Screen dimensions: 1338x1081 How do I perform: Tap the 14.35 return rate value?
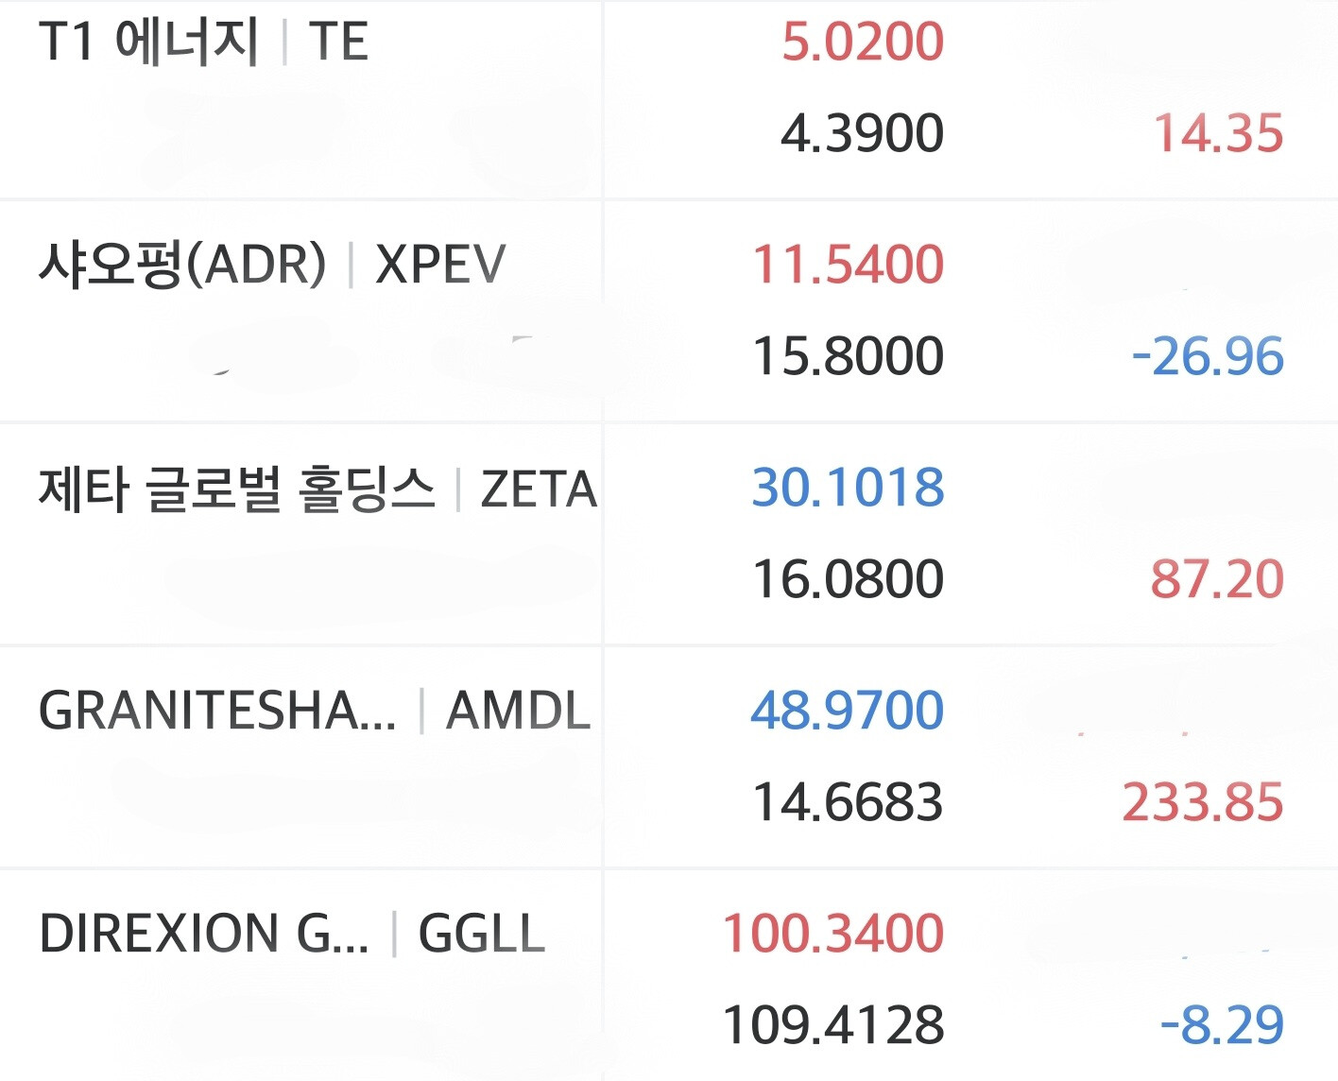[x=1219, y=133]
